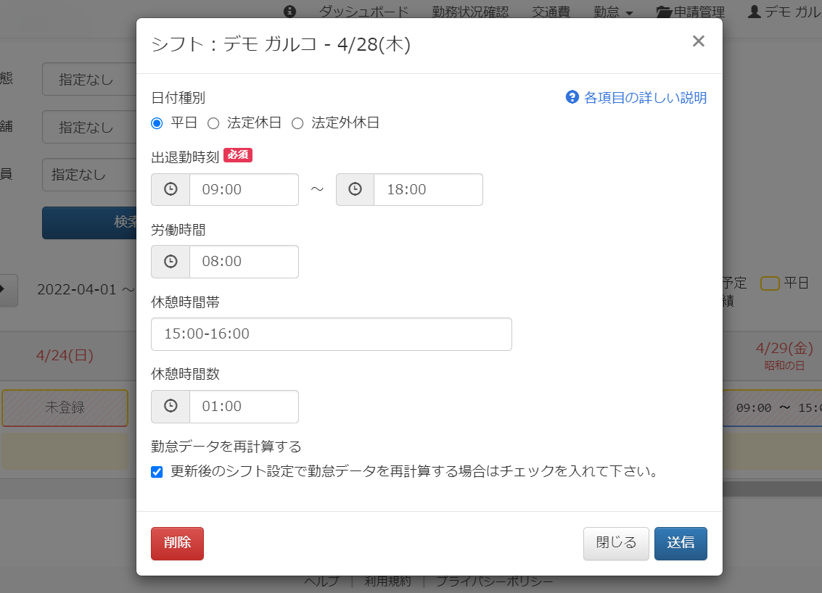Open the third 指定なし dropdown in the background
This screenshot has width=822, height=593.
click(89, 175)
